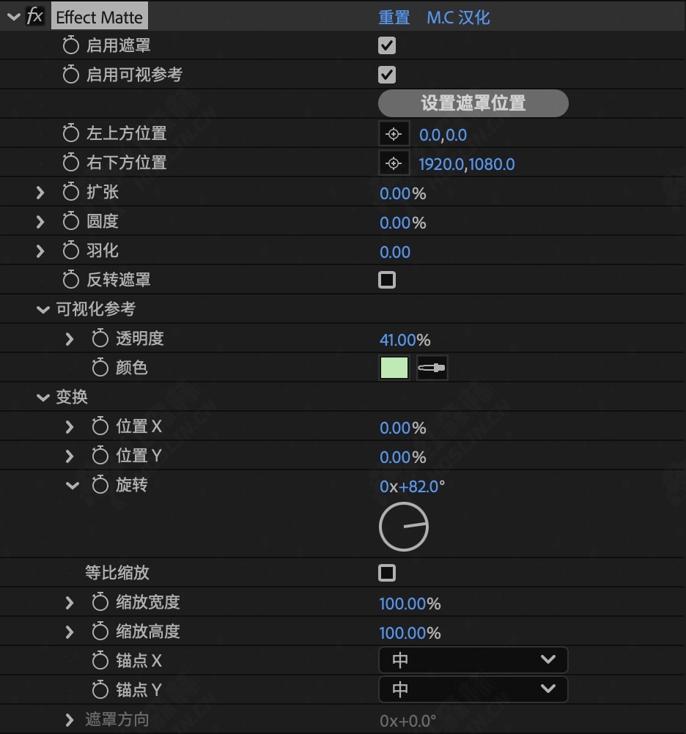Click the 位置 Y value 0.00%
The height and width of the screenshot is (734, 686).
pos(402,457)
